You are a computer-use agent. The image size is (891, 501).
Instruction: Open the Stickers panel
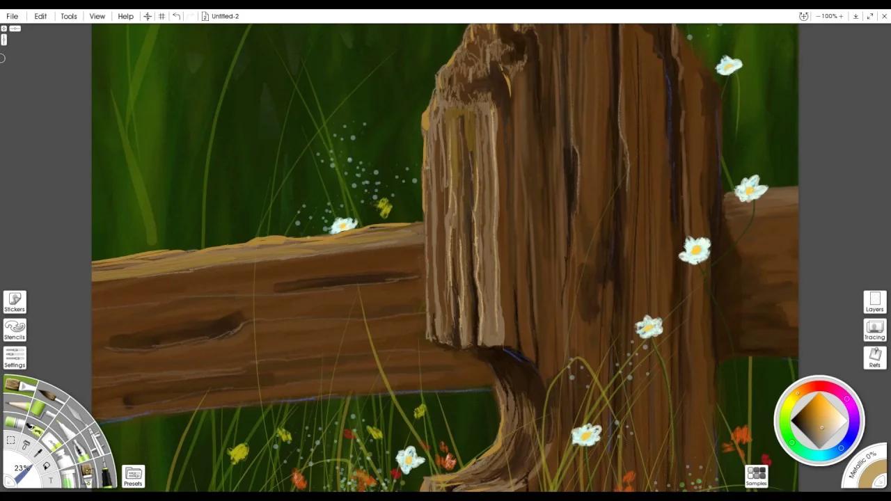[x=14, y=301]
